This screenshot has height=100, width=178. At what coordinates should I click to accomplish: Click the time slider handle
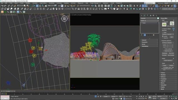coord(8,91)
